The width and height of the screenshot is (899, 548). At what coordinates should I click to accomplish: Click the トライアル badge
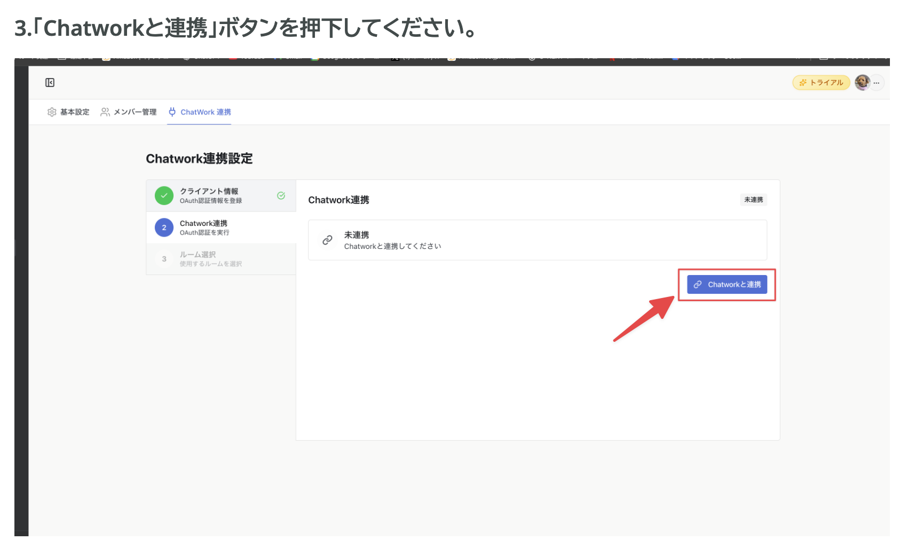click(x=821, y=82)
